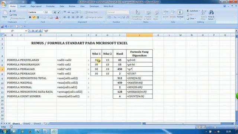The image size is (238, 134).
Task: Cut the selection with scissors icon
Action: click(10, 11)
